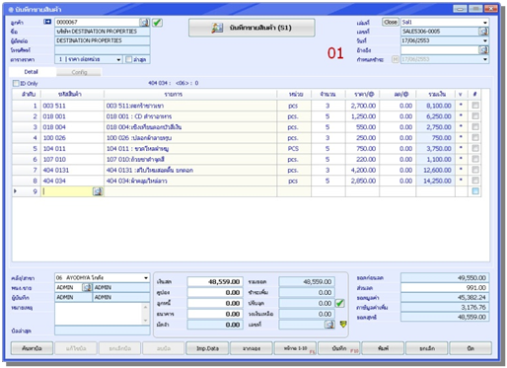The image size is (507, 368).
Task: Click button right of Imp.Data
Action: [x=252, y=348]
